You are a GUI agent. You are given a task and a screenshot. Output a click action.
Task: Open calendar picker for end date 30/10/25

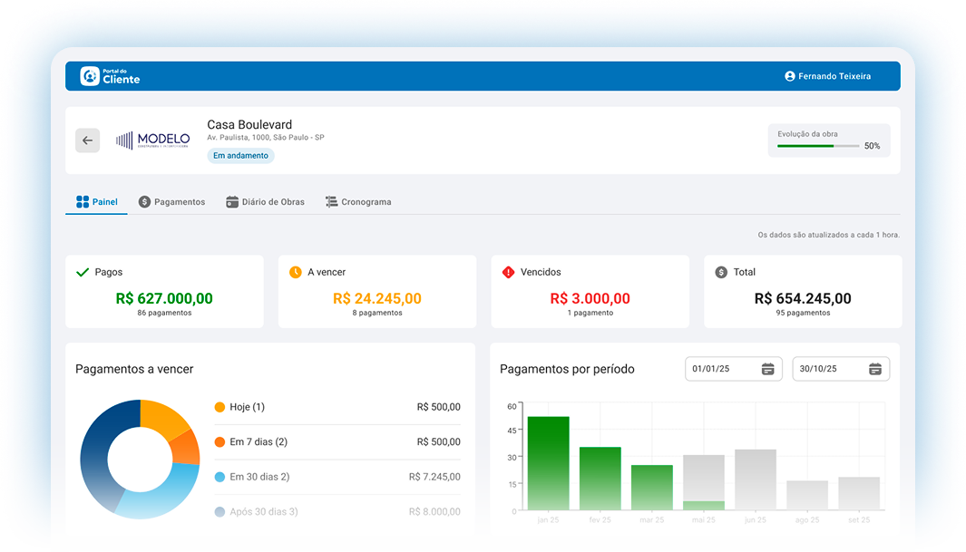874,369
